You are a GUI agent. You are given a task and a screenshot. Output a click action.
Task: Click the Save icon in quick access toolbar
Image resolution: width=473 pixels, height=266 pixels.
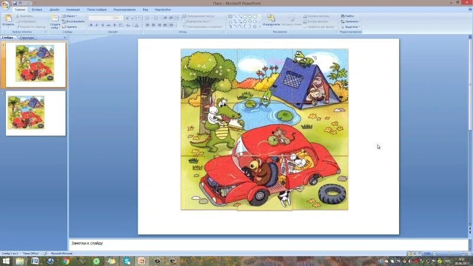click(x=14, y=4)
